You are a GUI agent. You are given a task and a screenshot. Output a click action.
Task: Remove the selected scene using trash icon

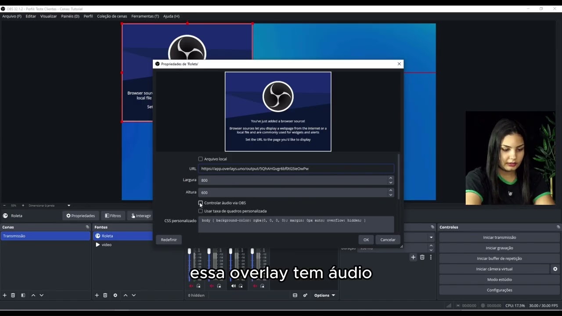[x=13, y=295]
